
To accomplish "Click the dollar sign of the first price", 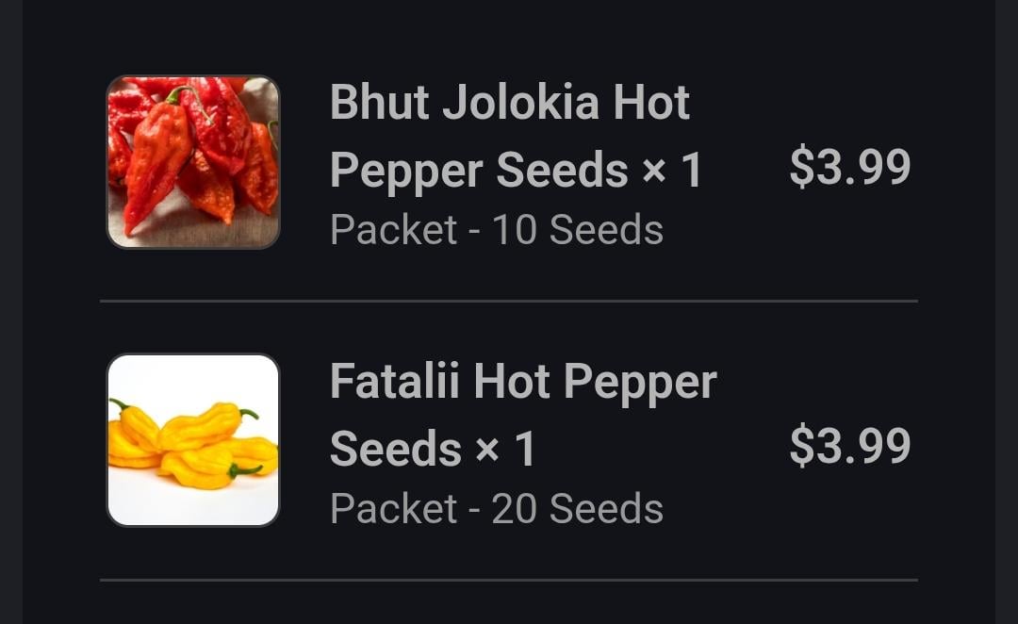I will point(801,167).
